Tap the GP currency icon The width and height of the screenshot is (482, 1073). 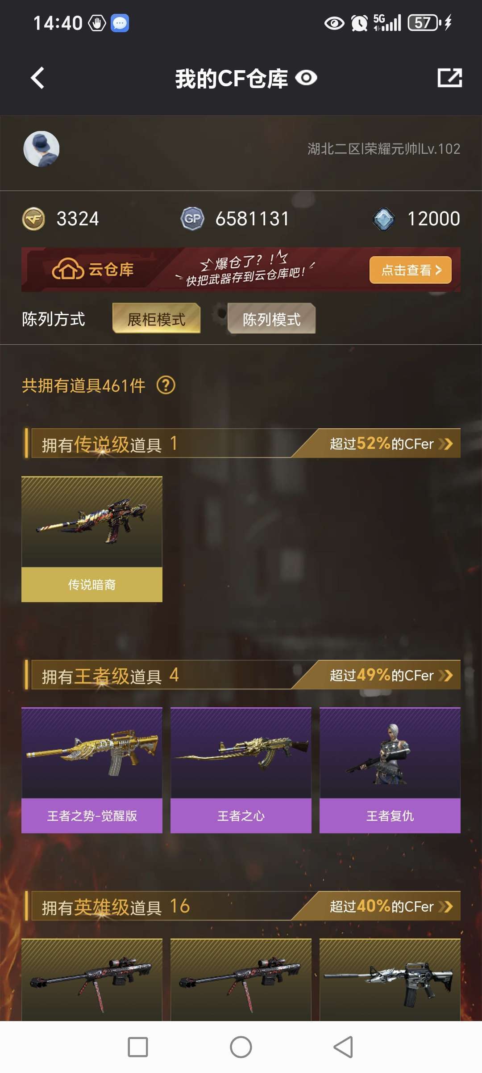pyautogui.click(x=192, y=219)
